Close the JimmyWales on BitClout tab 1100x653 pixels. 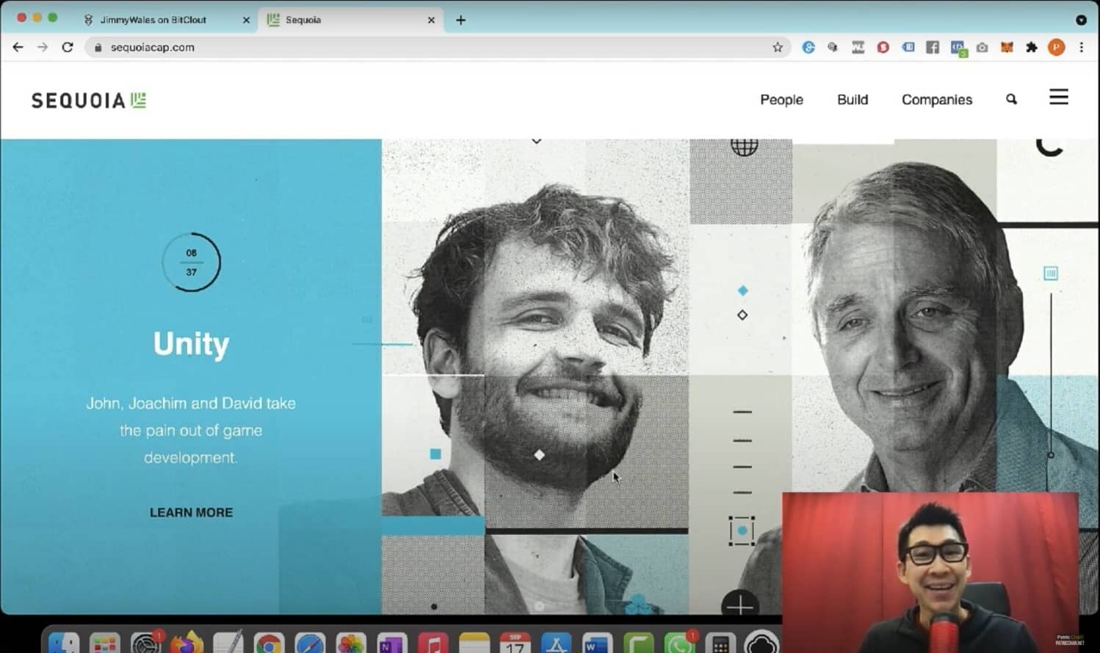point(246,20)
